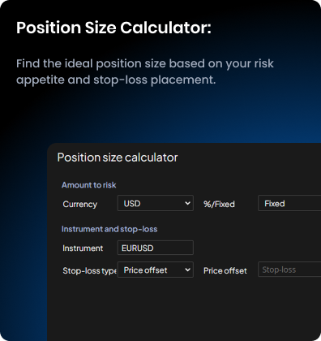Open the Fixed risk type dropdown
The height and width of the screenshot is (341, 321).
pos(289,203)
